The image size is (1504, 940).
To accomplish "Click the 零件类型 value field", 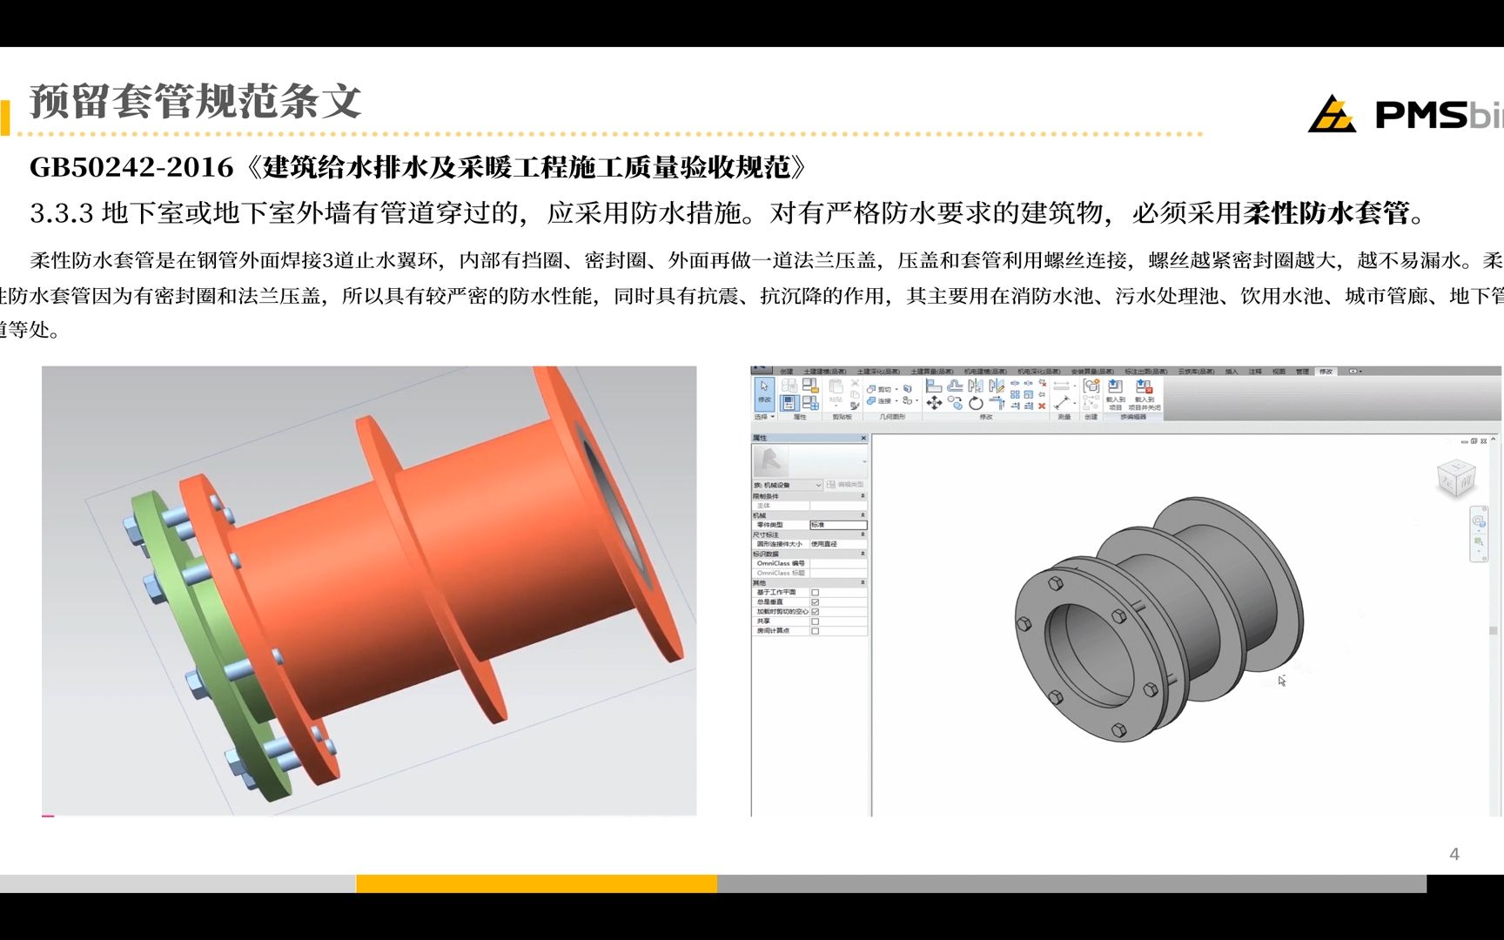I will point(838,525).
